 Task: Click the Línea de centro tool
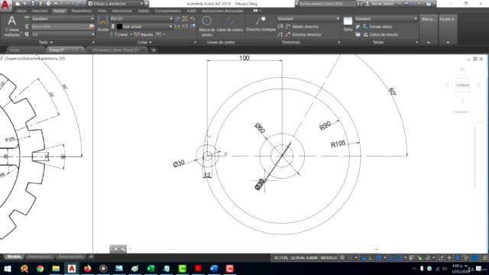tap(229, 24)
